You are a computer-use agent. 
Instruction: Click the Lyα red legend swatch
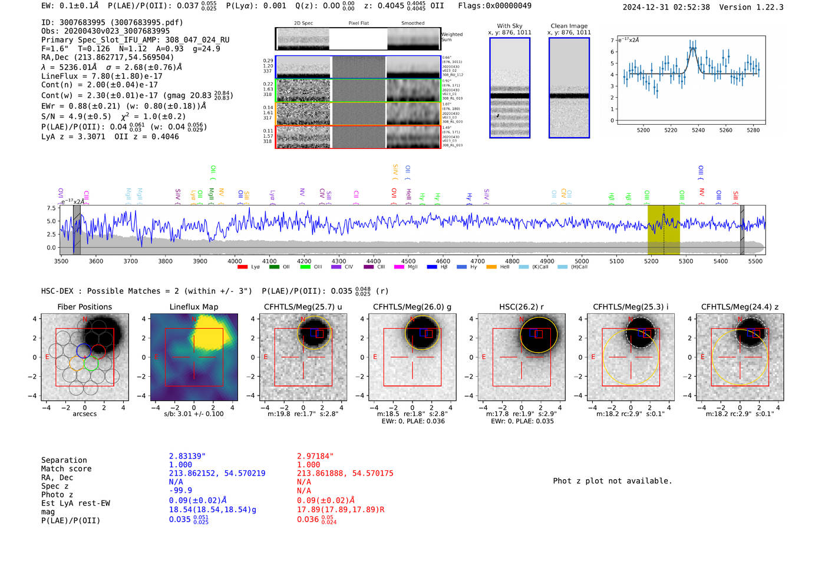click(242, 267)
